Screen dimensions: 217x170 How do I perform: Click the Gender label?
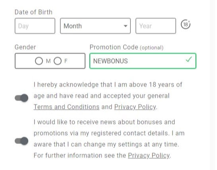[25, 47]
